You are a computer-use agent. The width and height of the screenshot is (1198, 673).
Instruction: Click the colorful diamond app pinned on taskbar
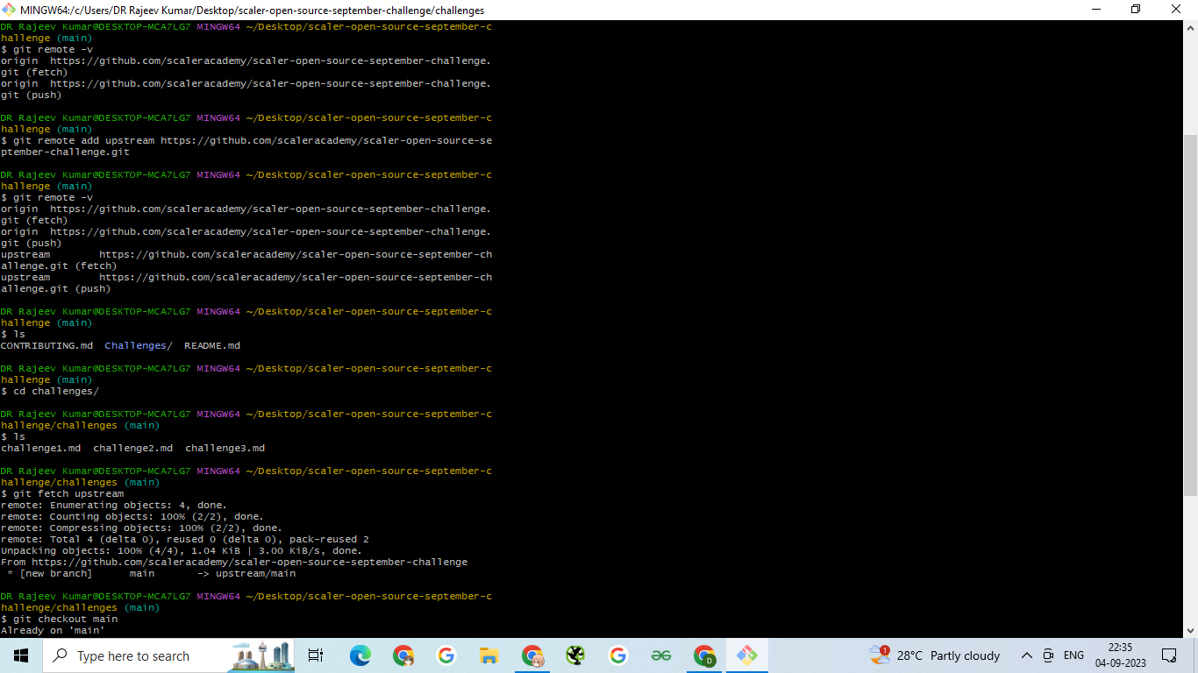pyautogui.click(x=746, y=655)
